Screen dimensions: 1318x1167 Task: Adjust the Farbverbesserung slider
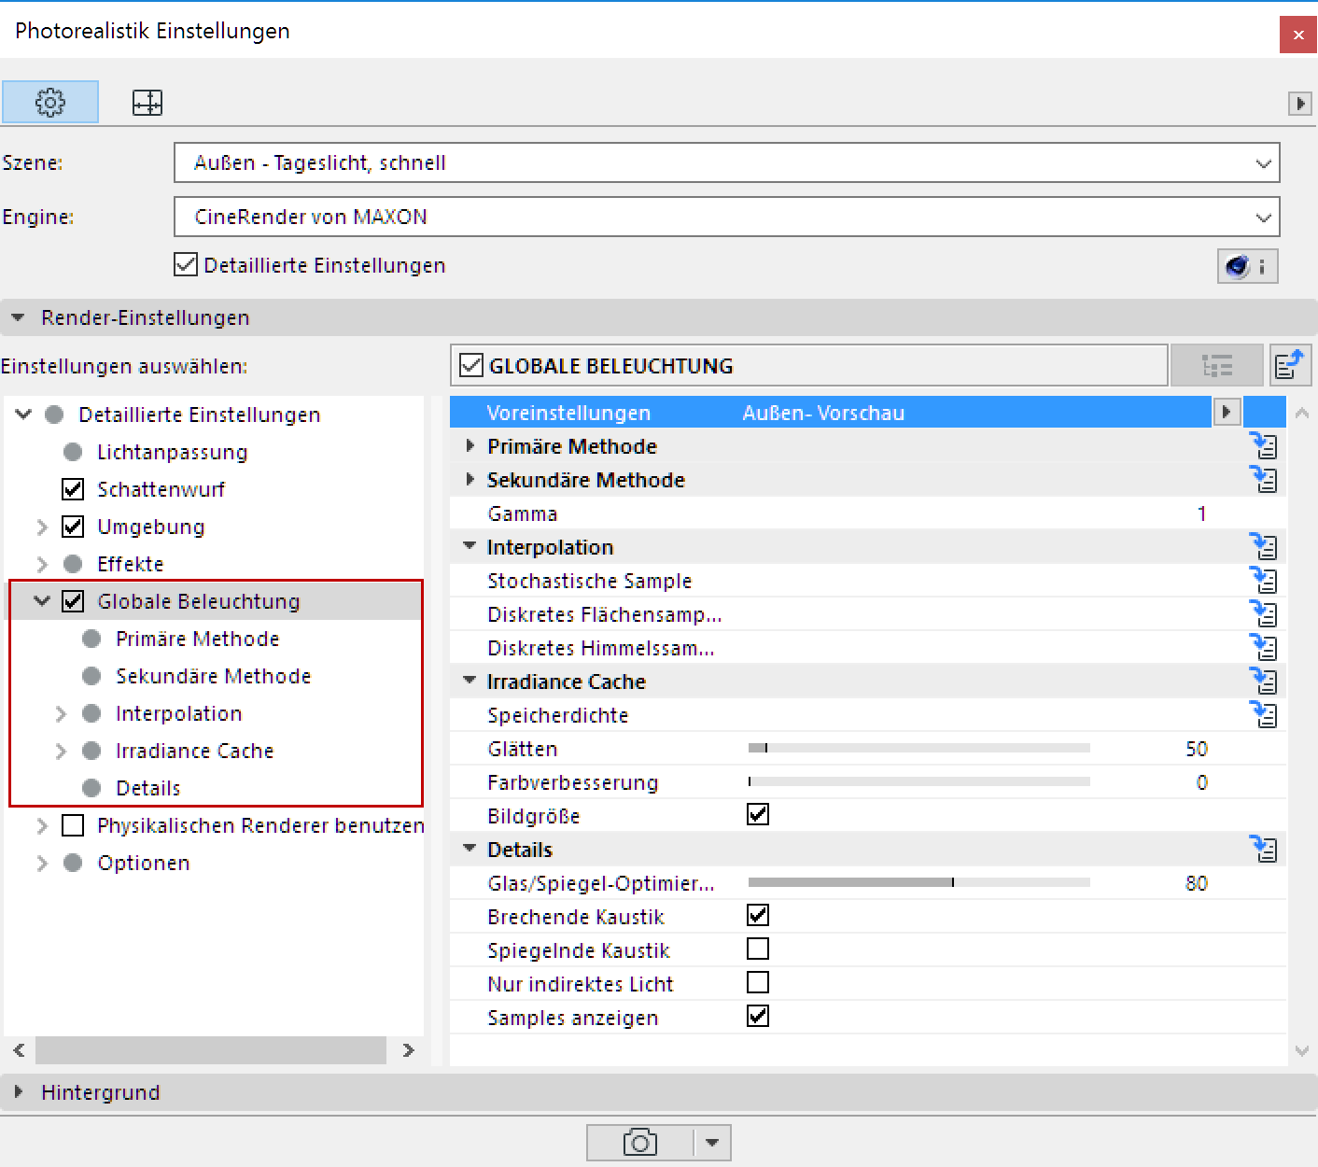[x=919, y=781]
